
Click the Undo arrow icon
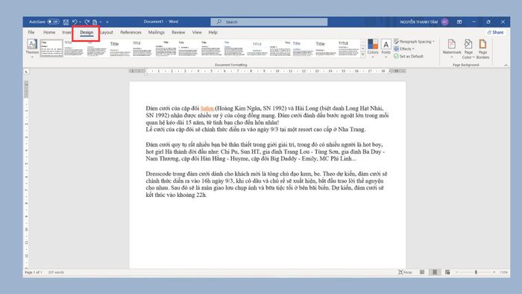75,22
